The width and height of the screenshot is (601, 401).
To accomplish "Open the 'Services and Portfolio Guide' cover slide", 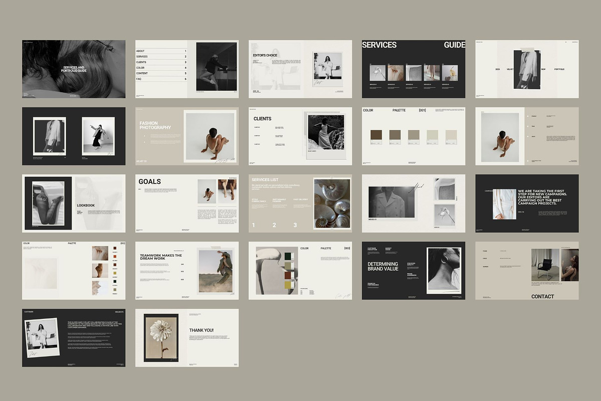I will coord(74,69).
